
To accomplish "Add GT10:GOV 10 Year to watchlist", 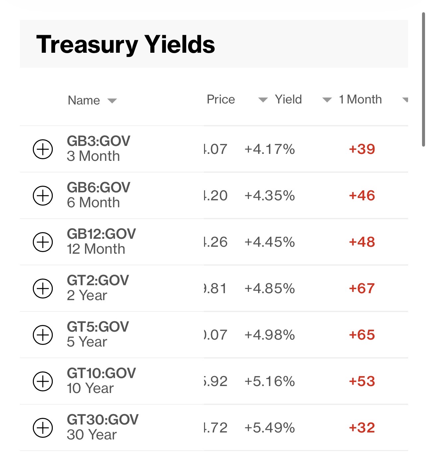I will point(43,381).
